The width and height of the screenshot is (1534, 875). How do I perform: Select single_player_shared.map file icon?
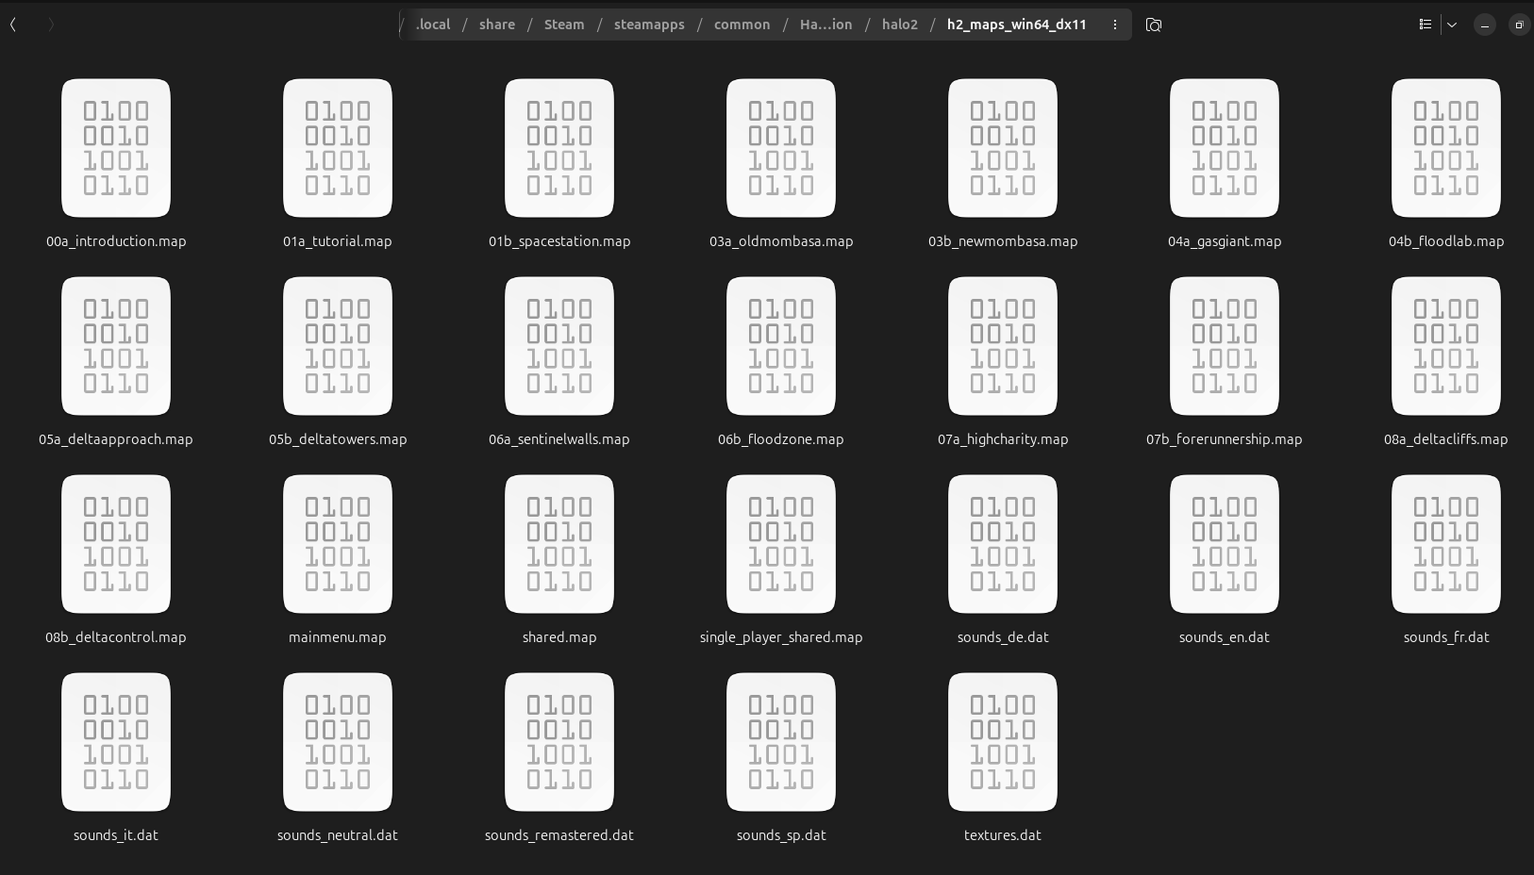(x=781, y=544)
